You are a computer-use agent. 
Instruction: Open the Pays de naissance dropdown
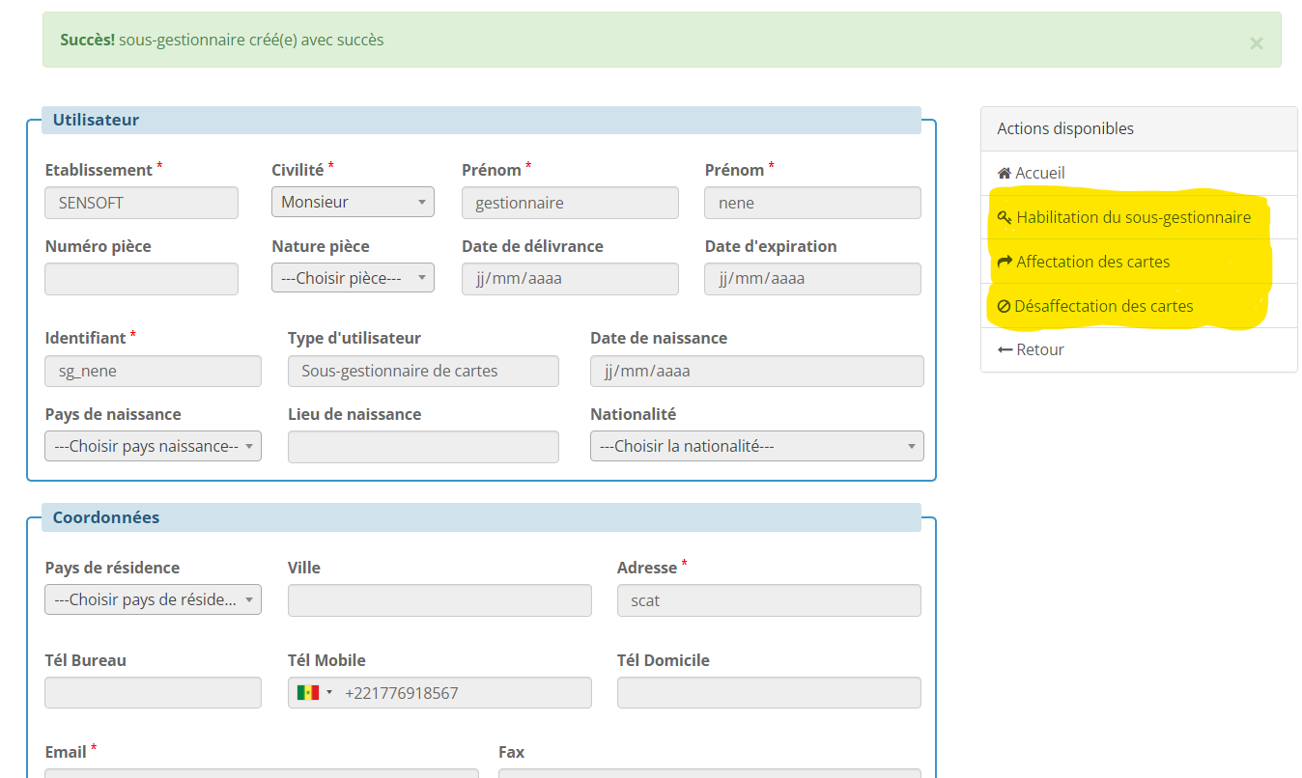[x=153, y=447]
